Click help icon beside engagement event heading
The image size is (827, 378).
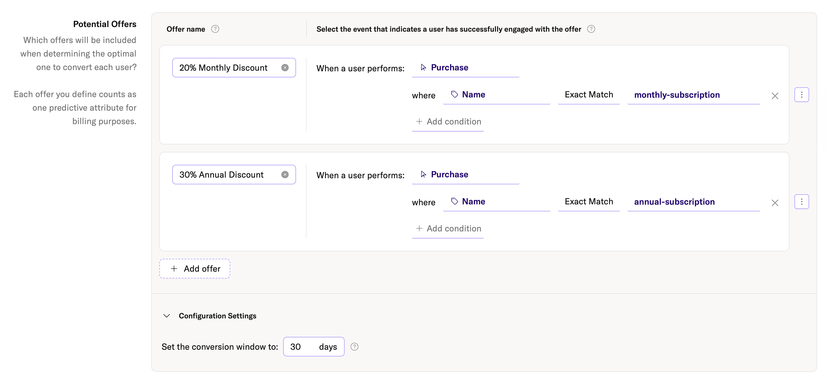click(x=591, y=29)
